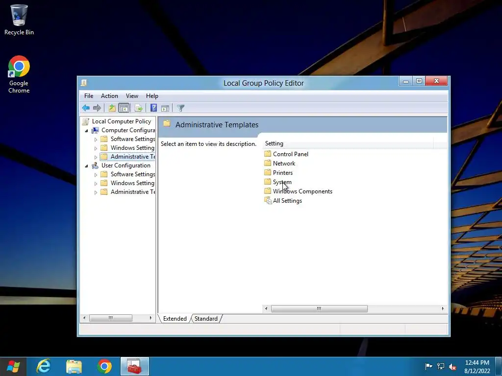Expand Software Settings under Computer Configuration
This screenshot has height=376, width=502.
click(96, 140)
